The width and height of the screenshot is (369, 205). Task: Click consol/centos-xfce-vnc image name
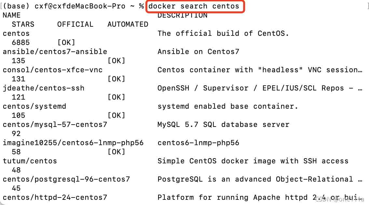52,70
